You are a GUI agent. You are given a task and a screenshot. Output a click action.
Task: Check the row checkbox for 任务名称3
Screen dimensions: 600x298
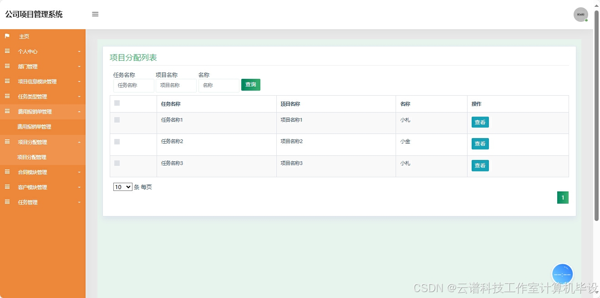(117, 163)
